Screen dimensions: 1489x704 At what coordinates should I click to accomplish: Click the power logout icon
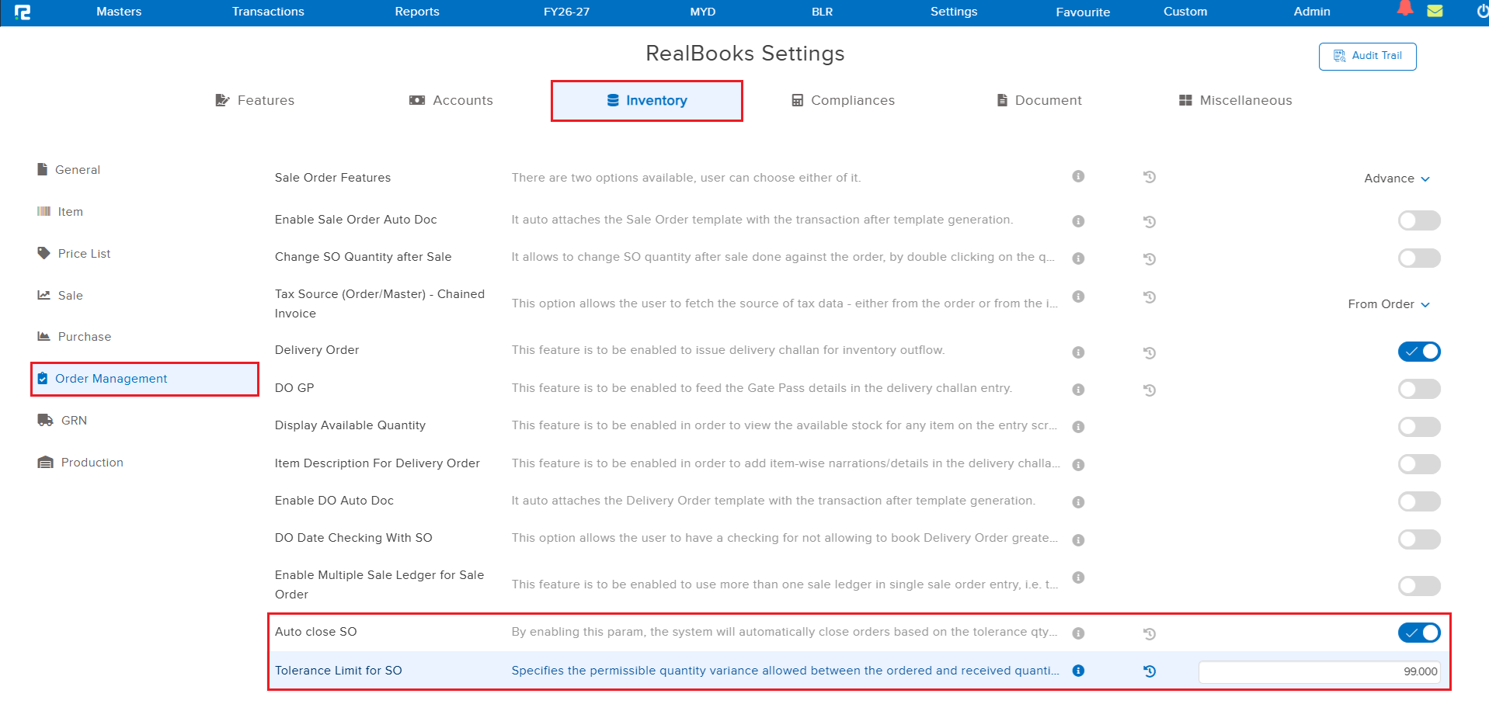1482,12
